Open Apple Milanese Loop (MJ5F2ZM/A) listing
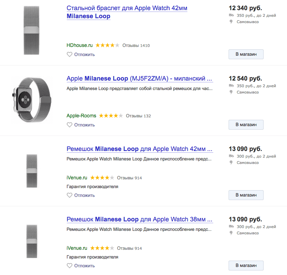 click(139, 78)
